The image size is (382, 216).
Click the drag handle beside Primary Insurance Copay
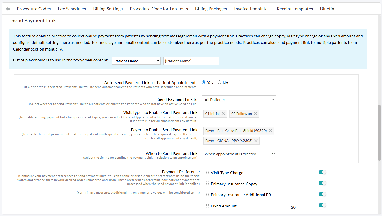[207, 184]
